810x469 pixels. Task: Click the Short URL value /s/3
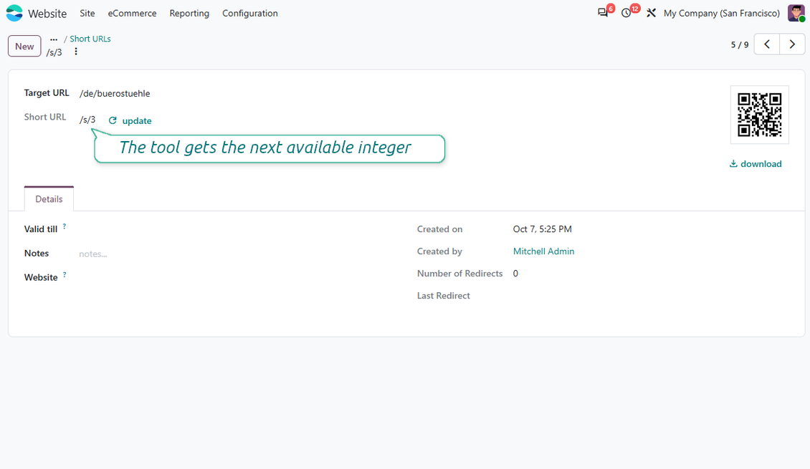point(87,120)
